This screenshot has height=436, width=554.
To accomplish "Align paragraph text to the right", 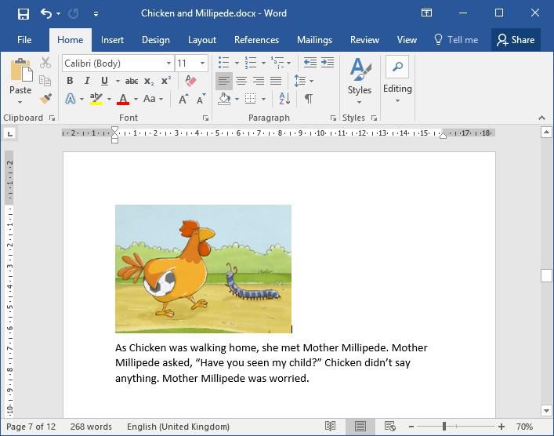I will [x=259, y=81].
